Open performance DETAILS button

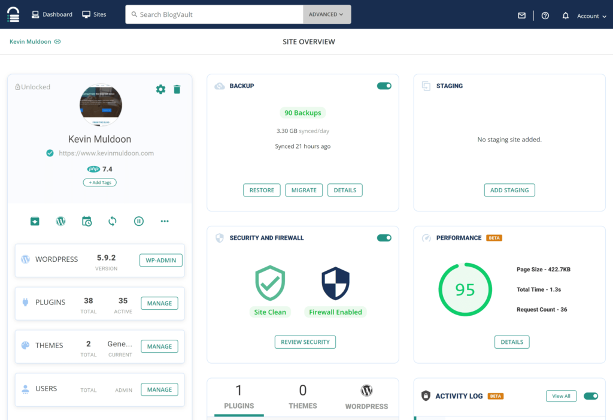[x=512, y=342]
